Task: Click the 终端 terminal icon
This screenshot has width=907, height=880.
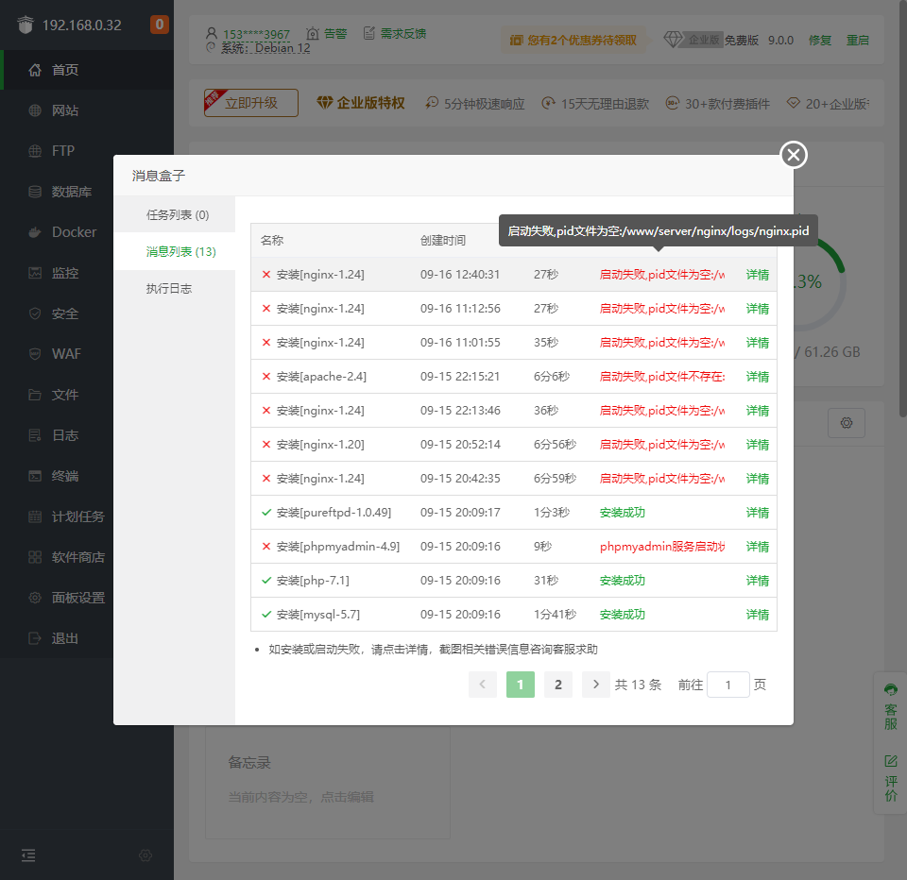Action: click(35, 476)
